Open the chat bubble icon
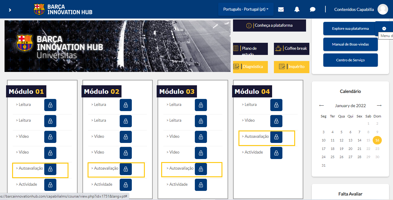 point(313,9)
